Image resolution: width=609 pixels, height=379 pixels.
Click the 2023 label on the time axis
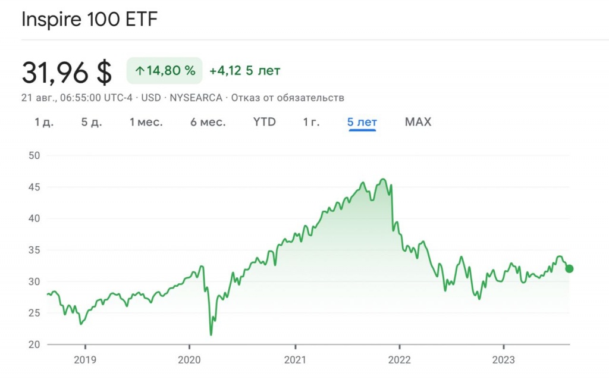pyautogui.click(x=504, y=360)
